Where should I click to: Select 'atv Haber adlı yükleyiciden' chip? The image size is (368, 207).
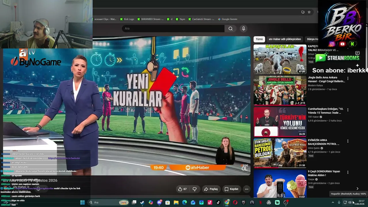(x=285, y=39)
